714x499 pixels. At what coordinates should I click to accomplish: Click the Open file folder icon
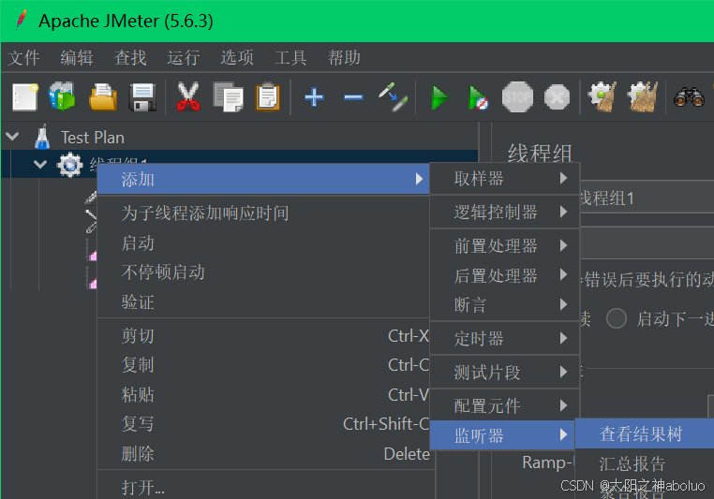coord(103,96)
